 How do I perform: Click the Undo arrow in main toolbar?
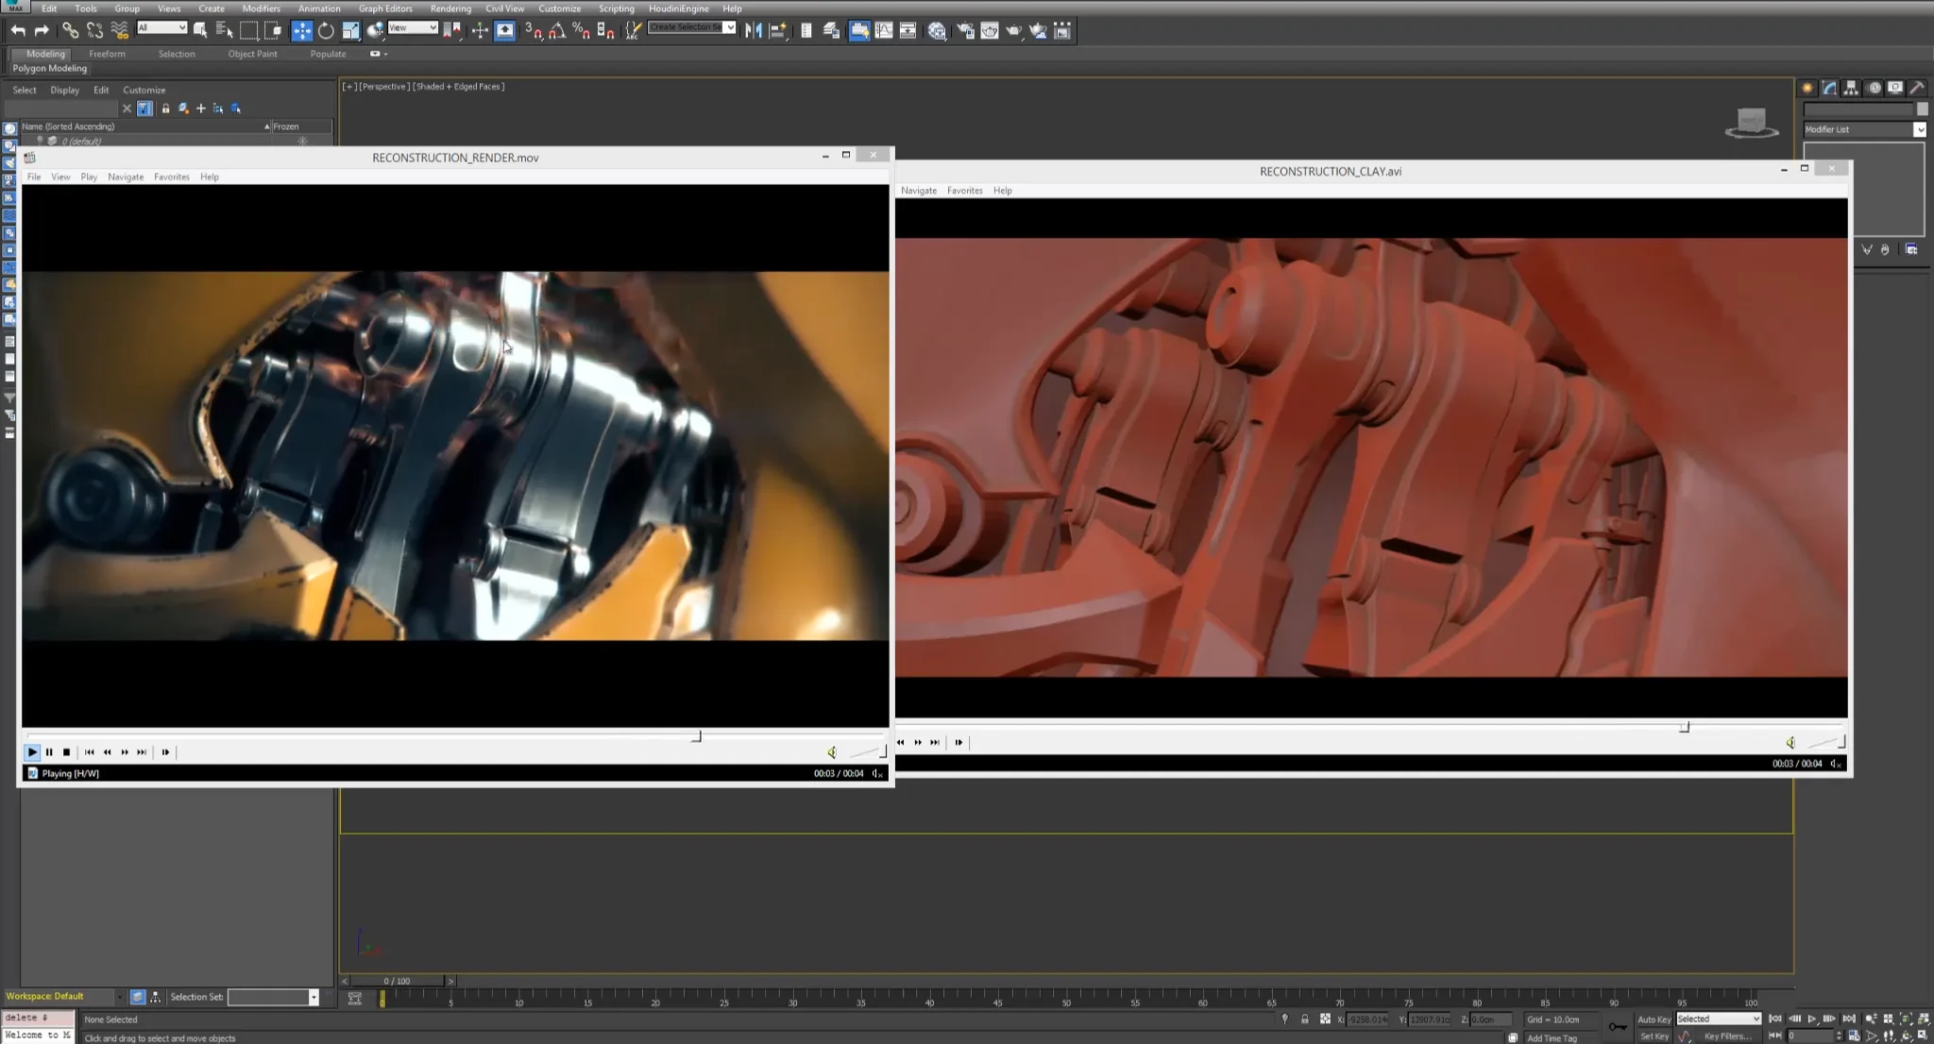18,31
